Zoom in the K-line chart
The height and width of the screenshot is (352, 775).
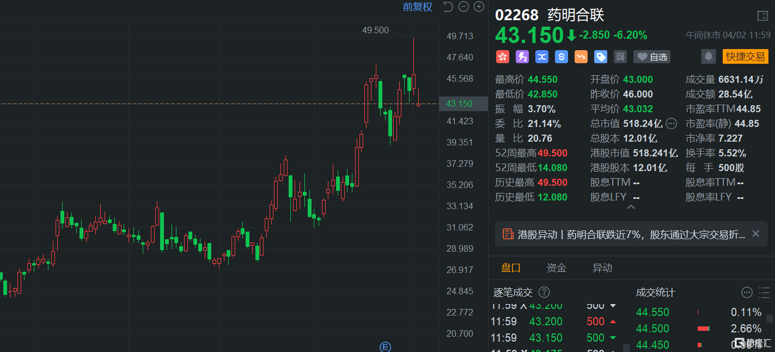tap(479, 7)
